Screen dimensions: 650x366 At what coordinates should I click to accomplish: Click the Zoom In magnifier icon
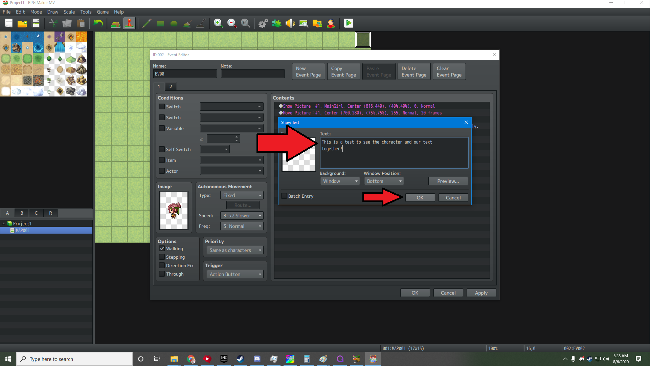pyautogui.click(x=218, y=23)
